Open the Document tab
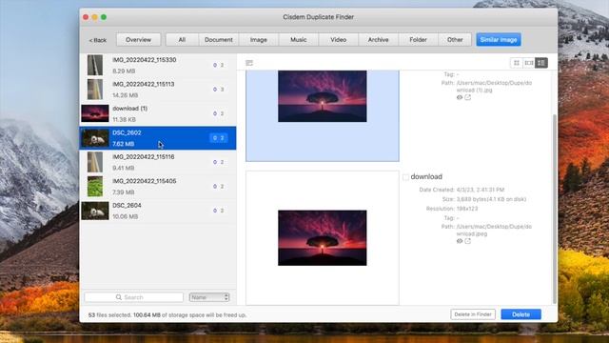This screenshot has height=343, width=609. point(218,40)
